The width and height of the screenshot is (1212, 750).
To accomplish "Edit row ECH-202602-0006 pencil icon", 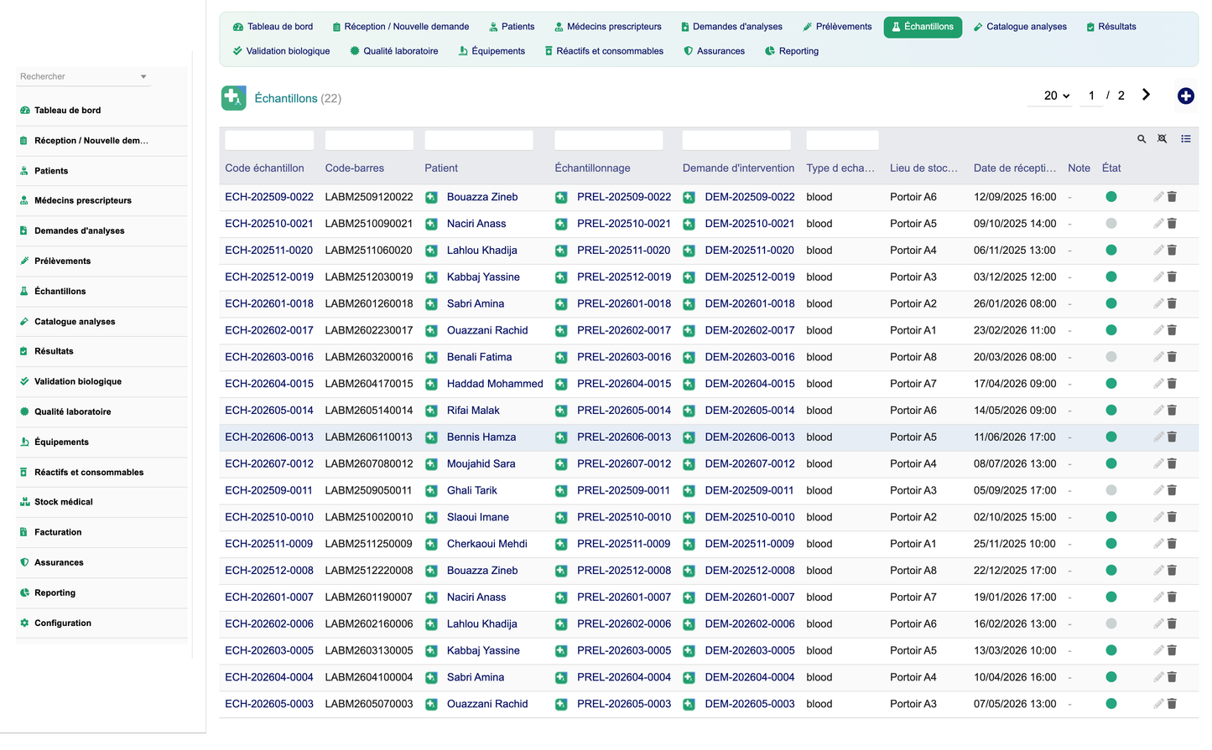I will tap(1158, 623).
